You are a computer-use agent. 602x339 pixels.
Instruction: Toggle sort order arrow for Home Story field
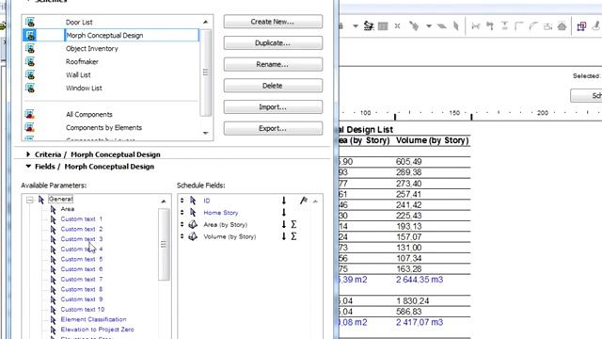click(284, 212)
